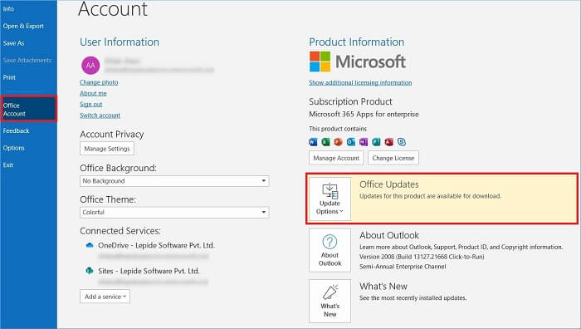Click the AA user avatar

pyautogui.click(x=90, y=66)
